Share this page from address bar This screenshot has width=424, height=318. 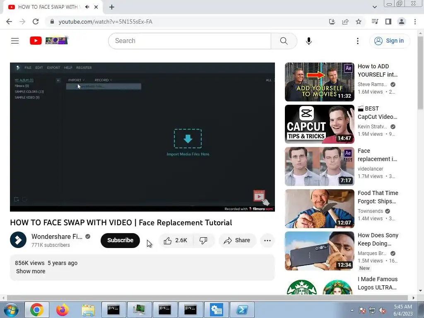point(345,22)
